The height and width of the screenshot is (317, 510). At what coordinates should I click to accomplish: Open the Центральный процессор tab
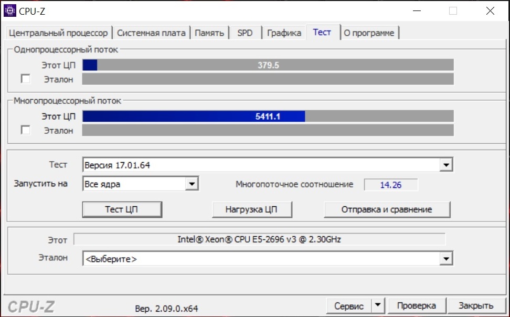pos(58,33)
